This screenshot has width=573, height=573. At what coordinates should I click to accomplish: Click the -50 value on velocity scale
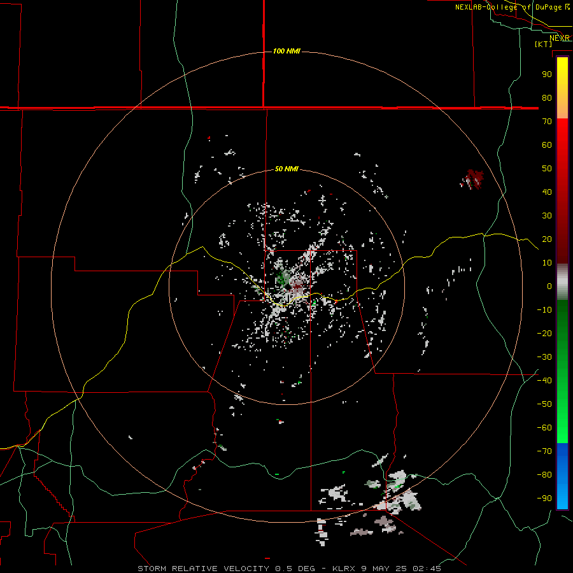(544, 404)
